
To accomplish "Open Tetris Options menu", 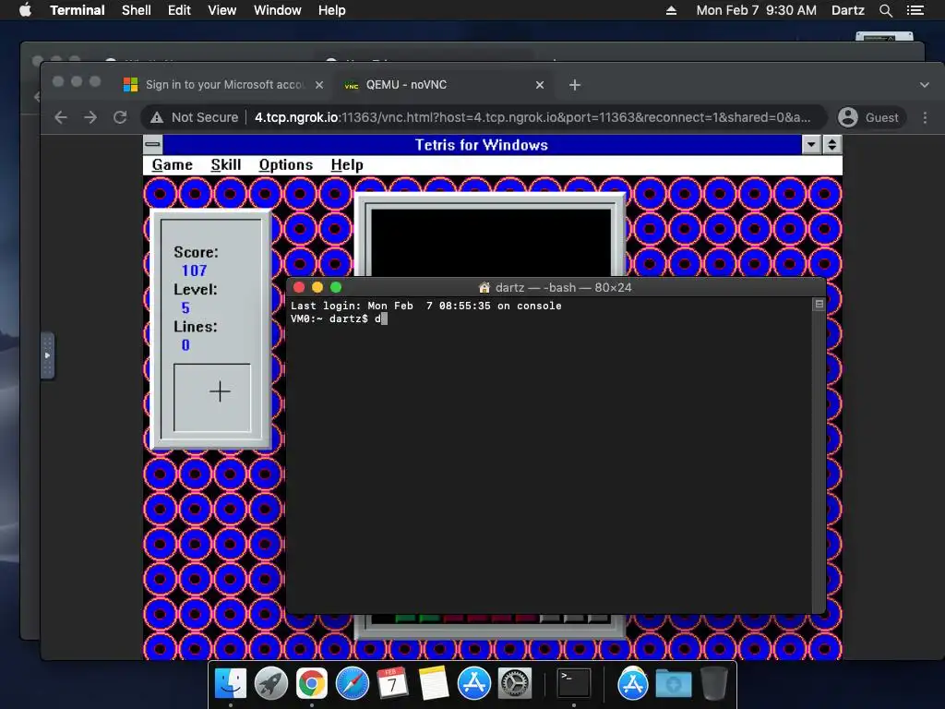I will pyautogui.click(x=286, y=164).
